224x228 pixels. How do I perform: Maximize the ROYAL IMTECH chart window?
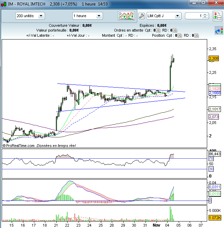click(x=203, y=3)
